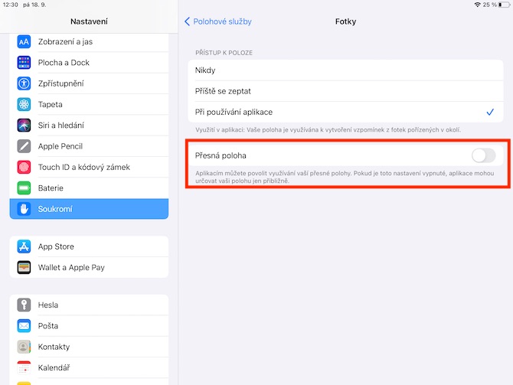Screen dimensions: 513x385
Task: Open Hesla passwords settings
Action: 89,305
